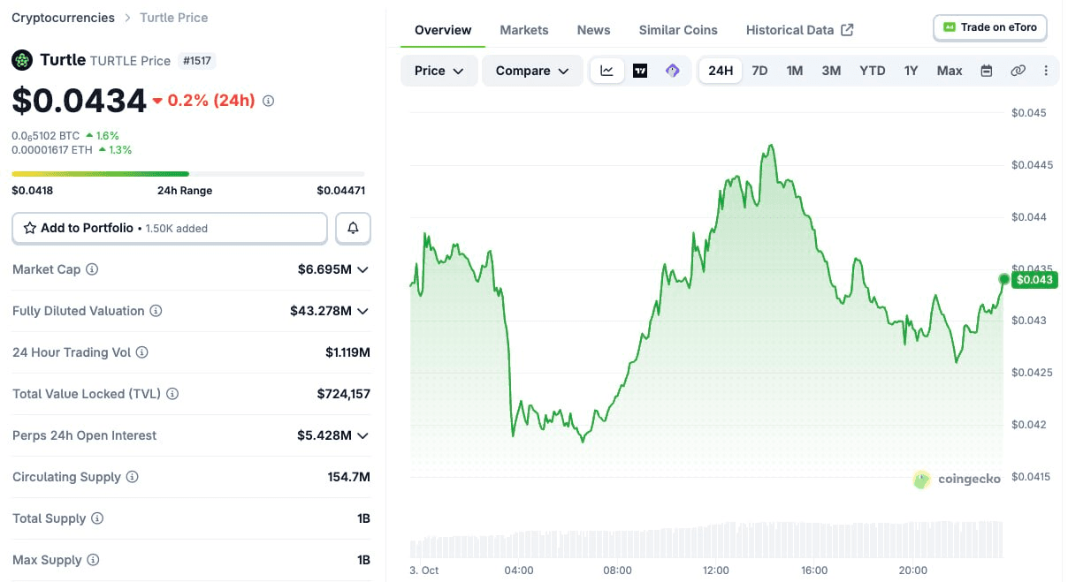Image resolution: width=1068 pixels, height=582 pixels.
Task: Select the 24H time range
Action: coord(721,71)
